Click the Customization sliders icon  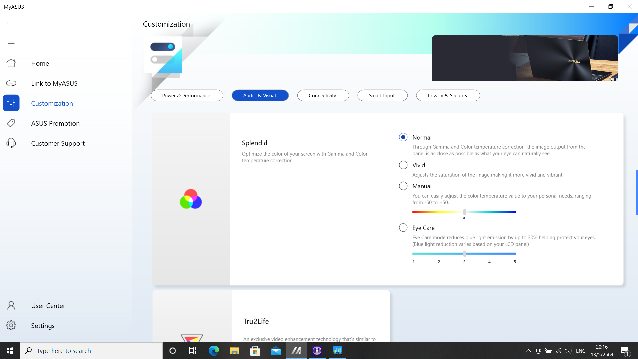11,103
